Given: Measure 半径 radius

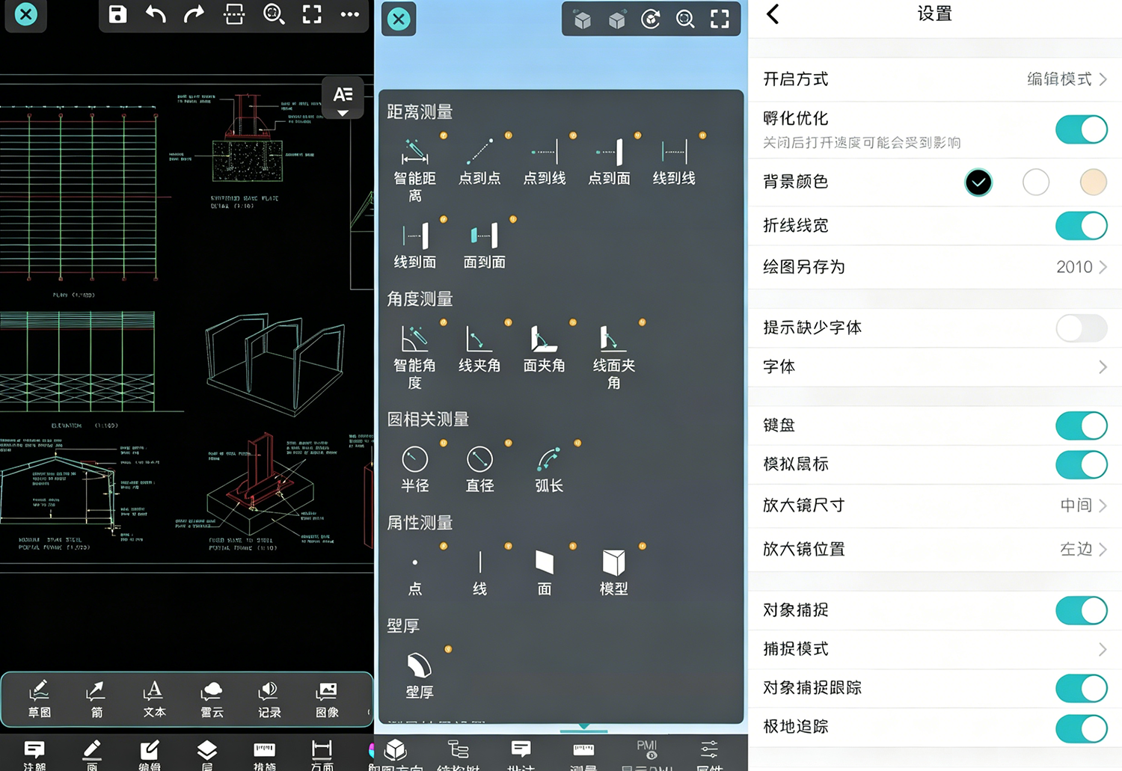Looking at the screenshot, I should pos(415,469).
